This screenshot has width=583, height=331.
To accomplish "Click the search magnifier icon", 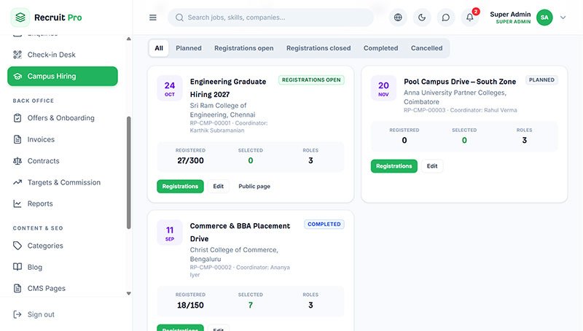I will tap(179, 17).
